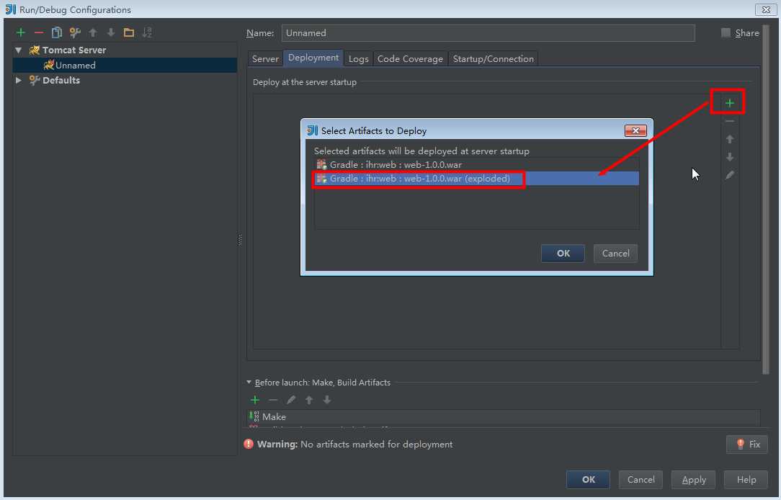The height and width of the screenshot is (500, 781).
Task: Close the Select Artifacts to Deploy dialog
Action: pyautogui.click(x=635, y=130)
